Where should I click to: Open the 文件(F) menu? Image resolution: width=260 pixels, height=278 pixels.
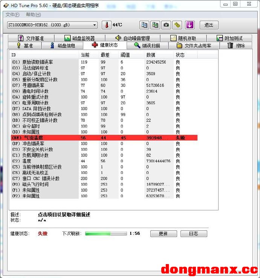(12, 15)
